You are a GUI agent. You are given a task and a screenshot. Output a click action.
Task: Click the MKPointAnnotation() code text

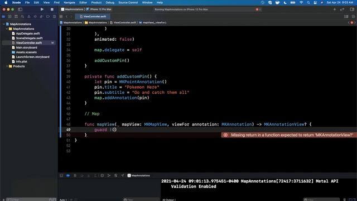tap(143, 82)
